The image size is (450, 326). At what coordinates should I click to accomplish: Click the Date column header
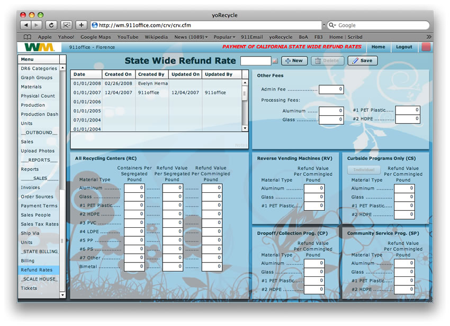(x=86, y=74)
